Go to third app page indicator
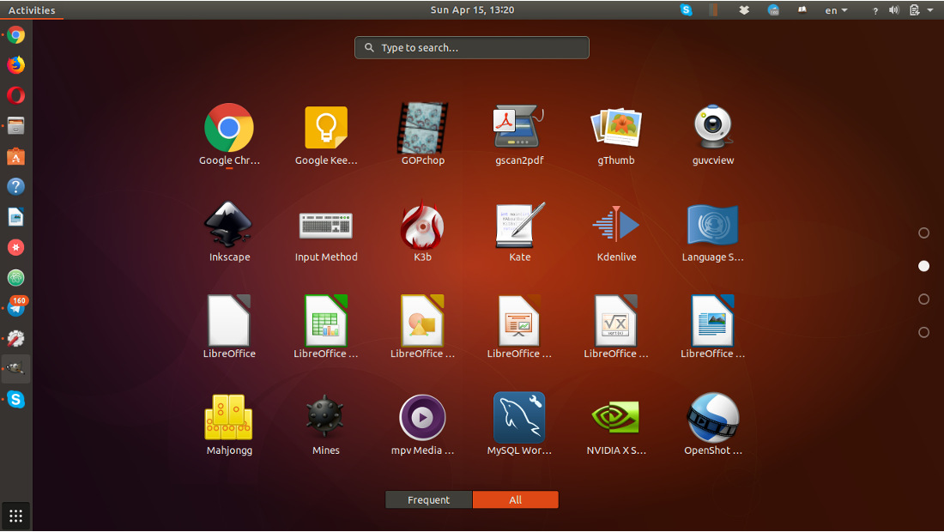The image size is (944, 532). pyautogui.click(x=923, y=299)
